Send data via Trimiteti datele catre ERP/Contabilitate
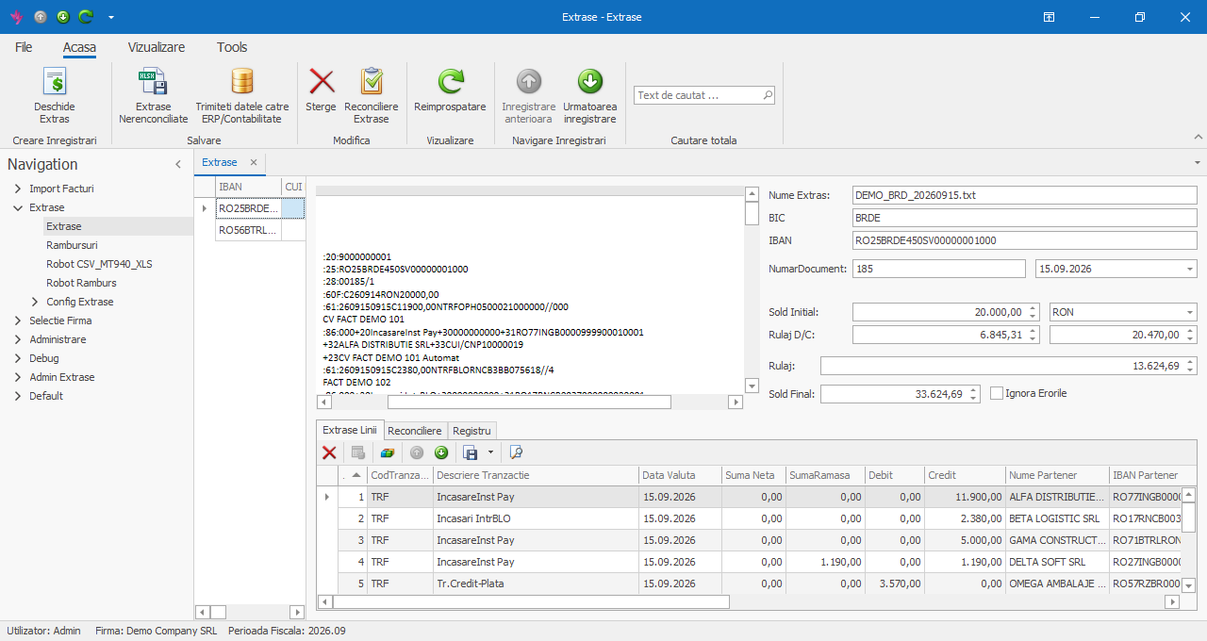 242,82
